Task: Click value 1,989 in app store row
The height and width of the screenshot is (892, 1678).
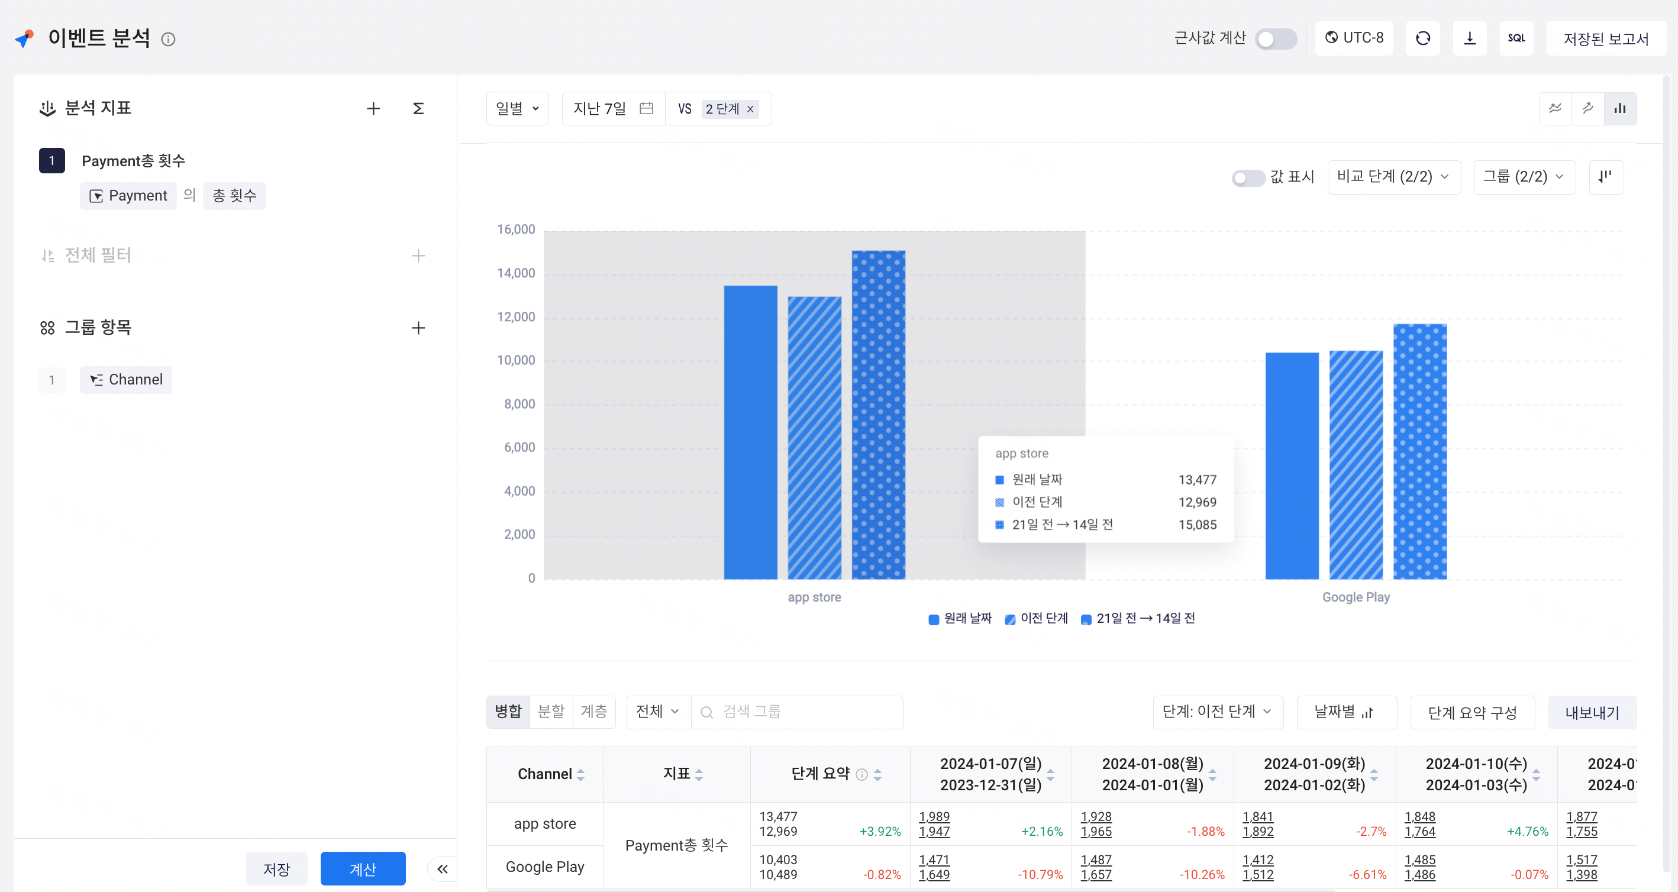Action: click(934, 816)
